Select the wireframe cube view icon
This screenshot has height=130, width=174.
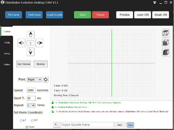[166, 33]
